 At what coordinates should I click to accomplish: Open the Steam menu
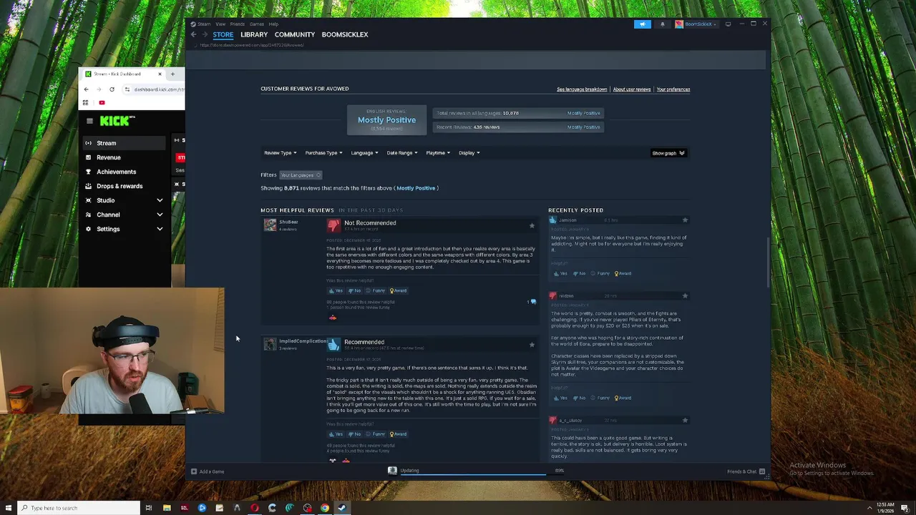click(204, 24)
